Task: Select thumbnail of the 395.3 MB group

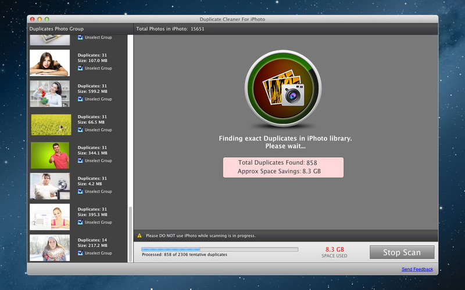Action: [x=50, y=216]
